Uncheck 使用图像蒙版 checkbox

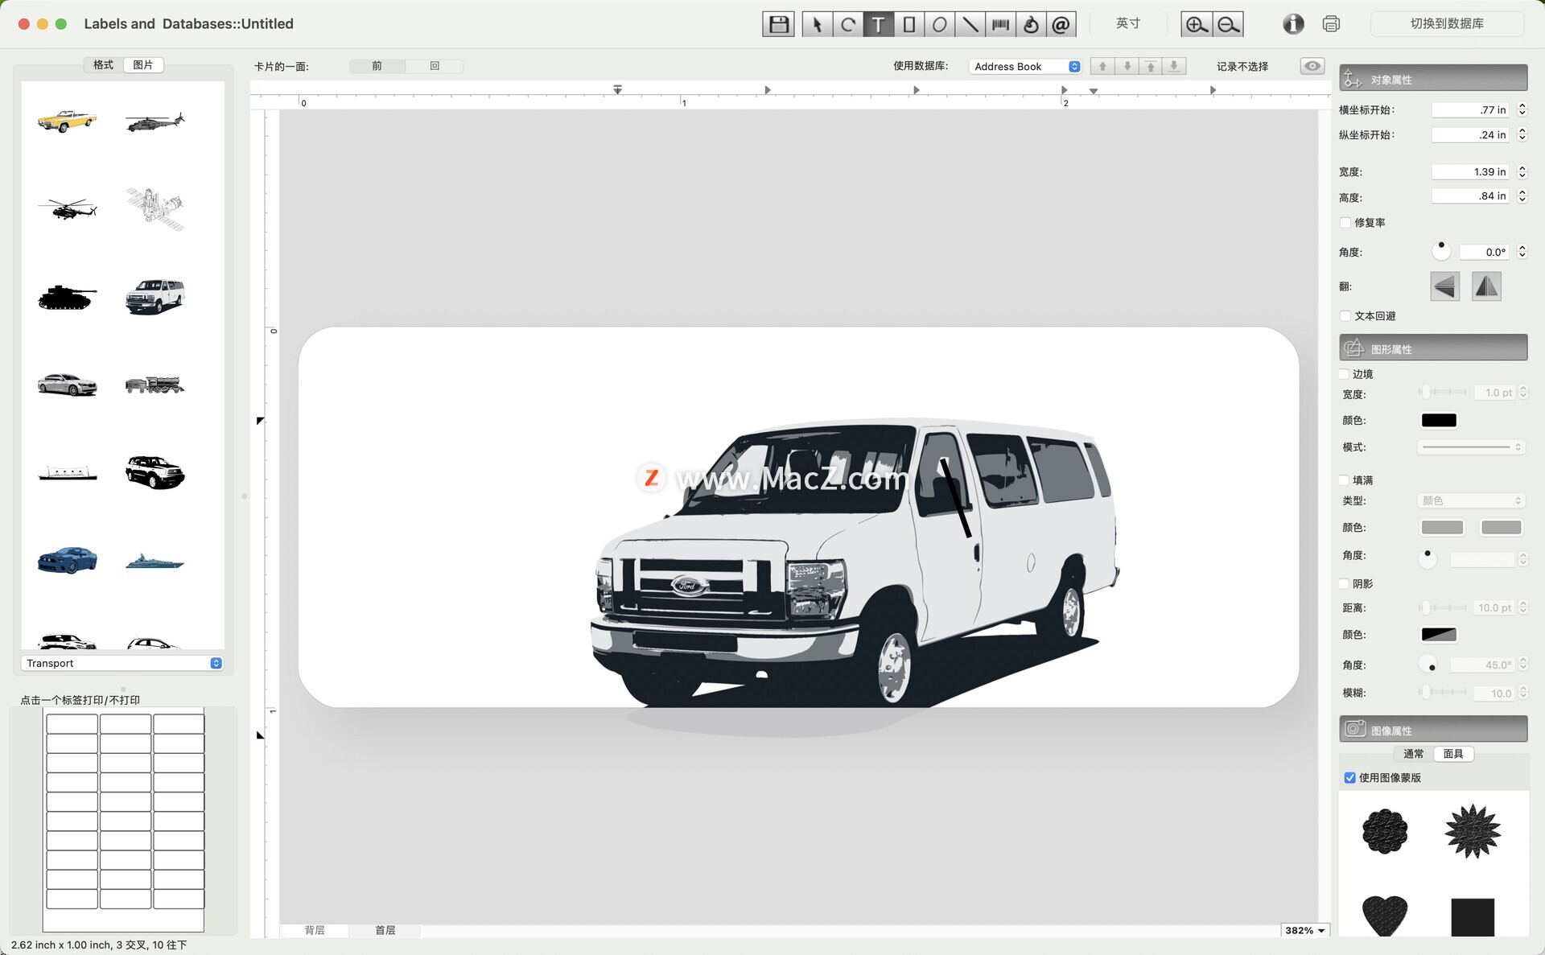click(x=1349, y=778)
